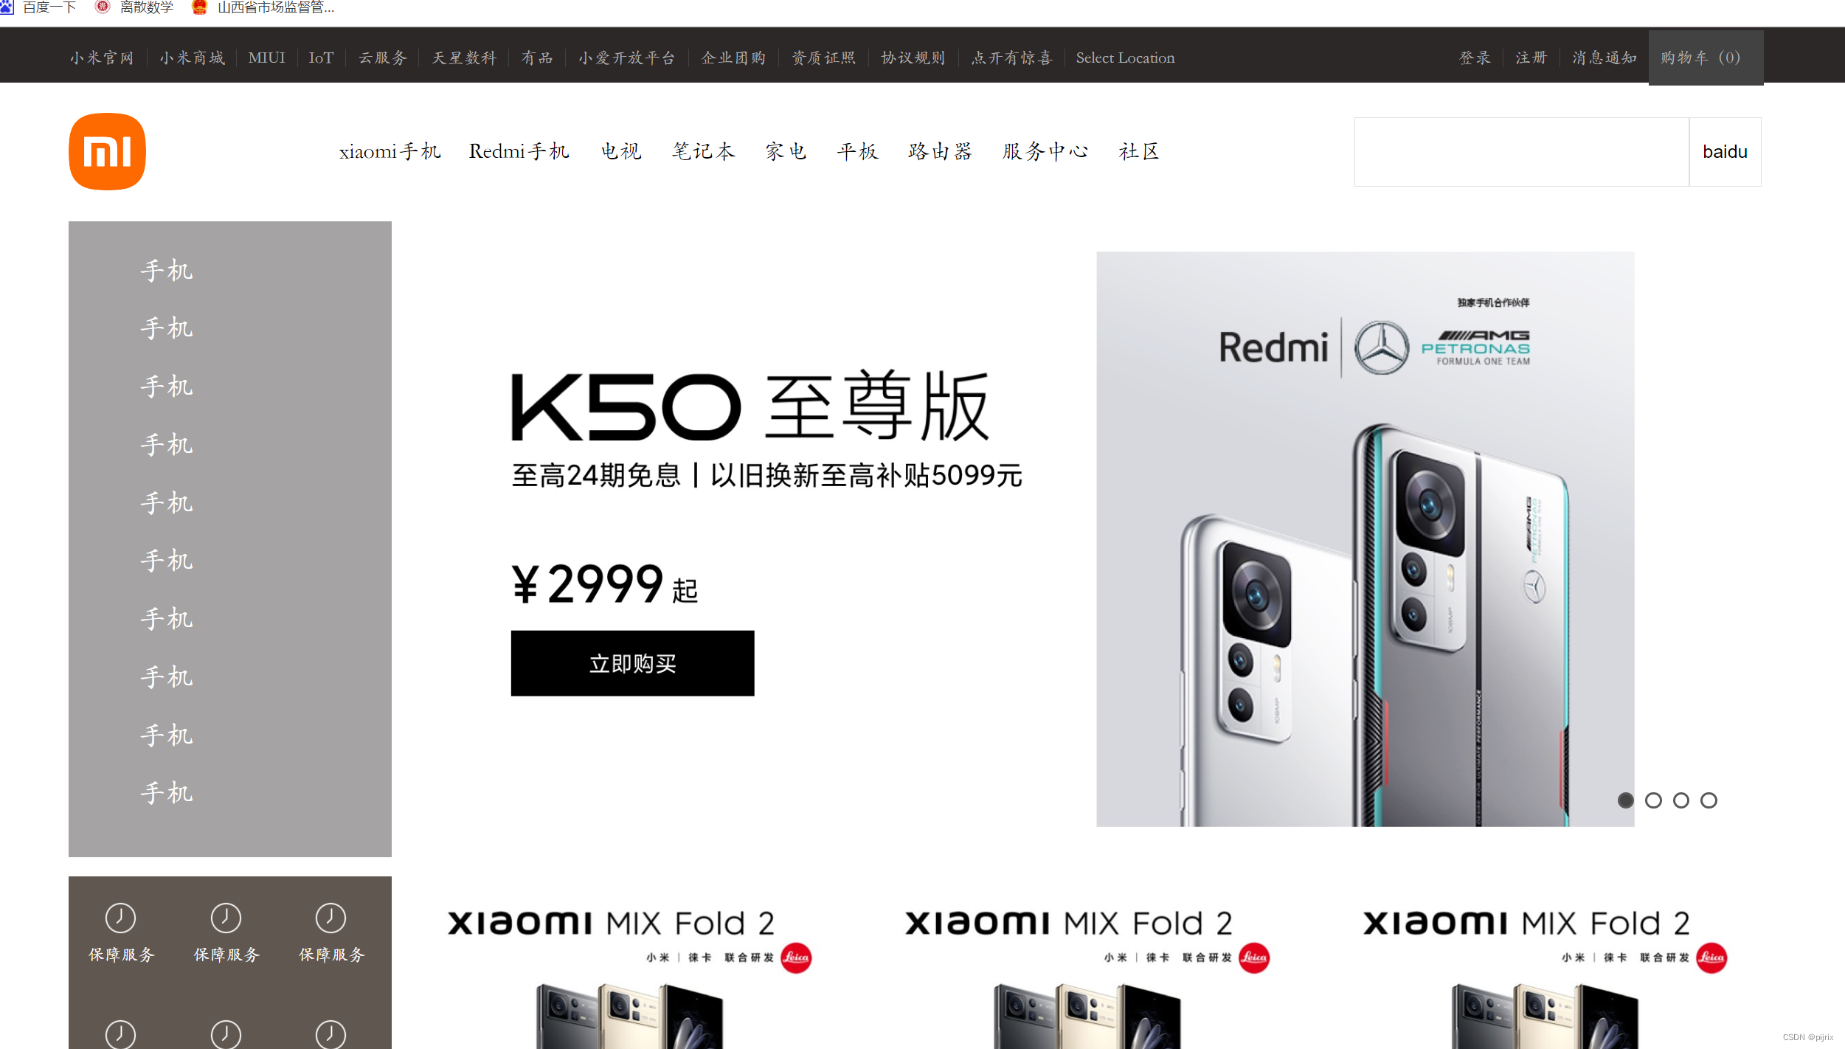Click the red Leica logo in first Fold 2 card

796,958
